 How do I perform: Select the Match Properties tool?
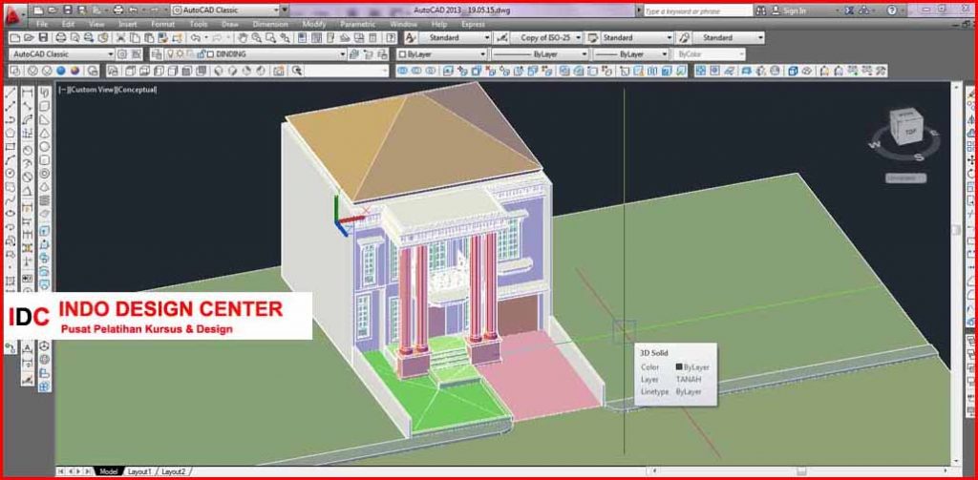point(162,38)
